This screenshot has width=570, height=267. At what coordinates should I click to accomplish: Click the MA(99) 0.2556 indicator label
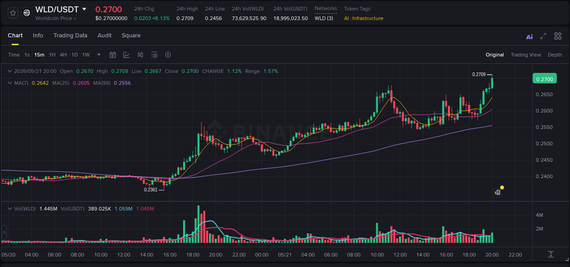click(112, 83)
